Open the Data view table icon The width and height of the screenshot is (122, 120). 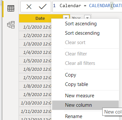[11, 8]
